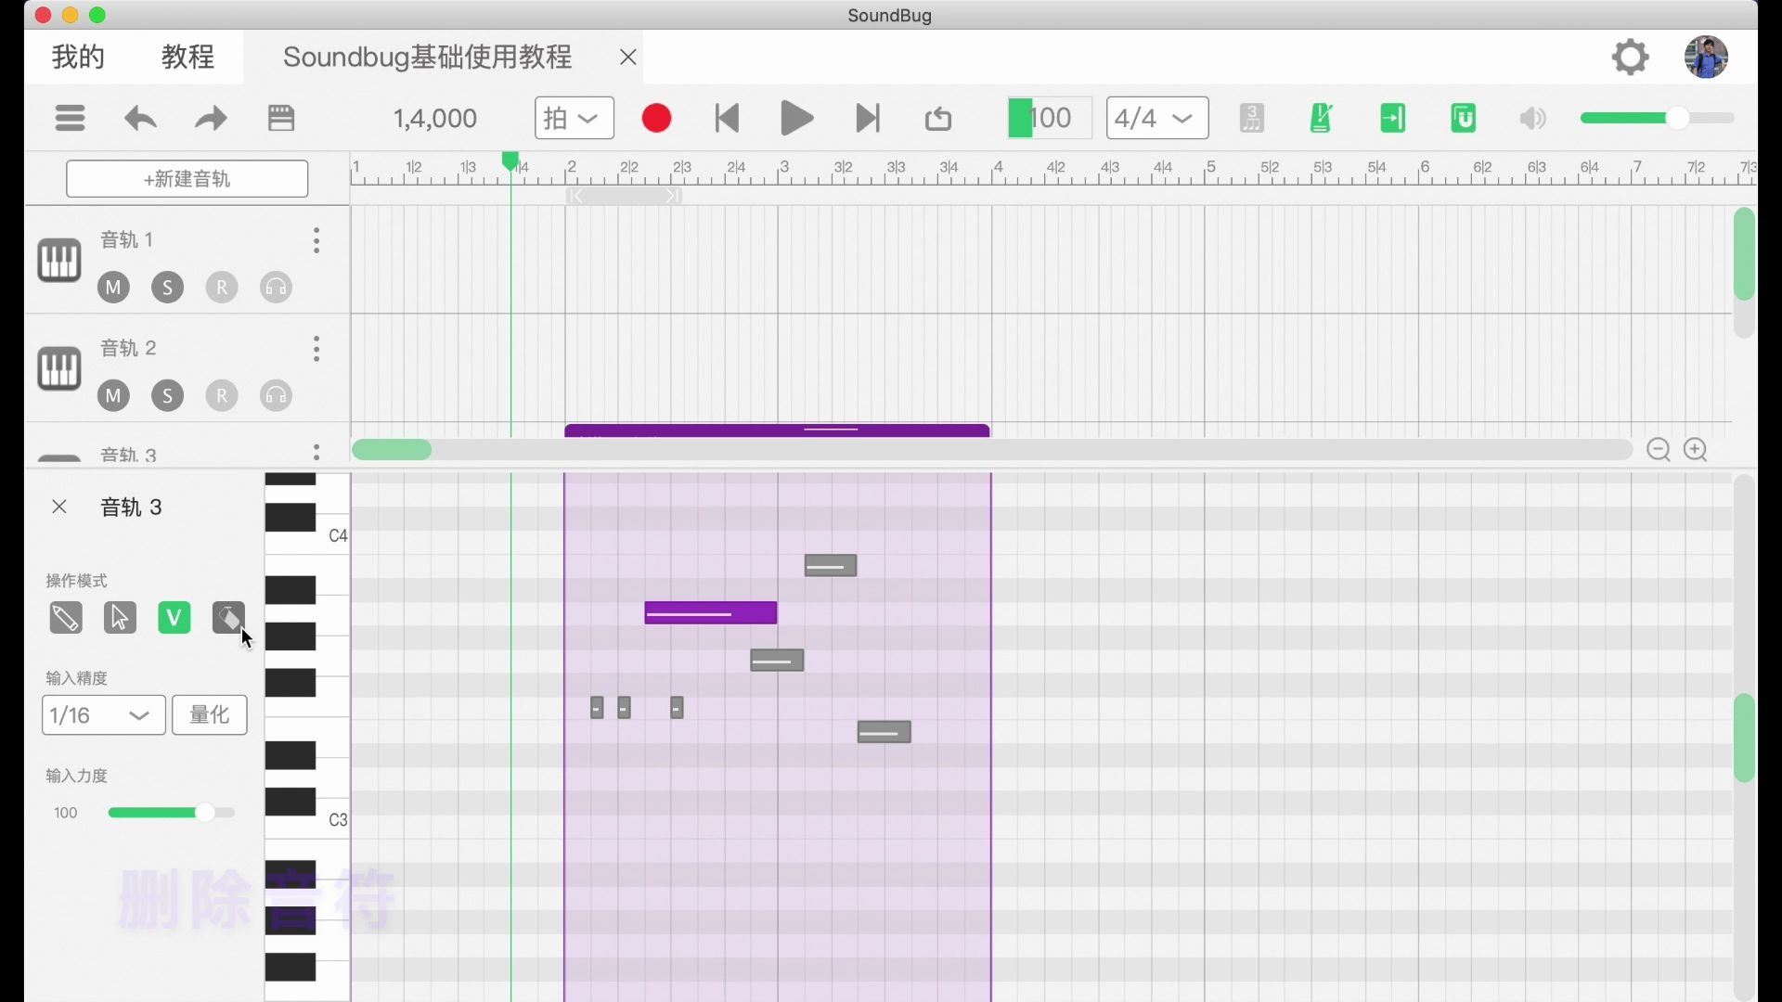1782x1002 pixels.
Task: Select the pointer selection tool
Action: pyautogui.click(x=120, y=618)
